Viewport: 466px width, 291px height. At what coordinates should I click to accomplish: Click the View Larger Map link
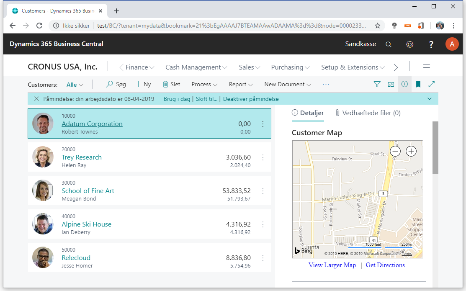(x=332, y=265)
